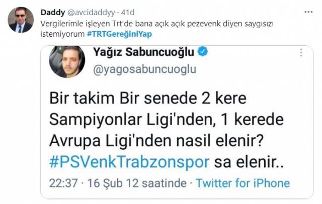322x204 pixels.
Task: Open vertical dots menu in quoted tweet
Action: pos(301,52)
